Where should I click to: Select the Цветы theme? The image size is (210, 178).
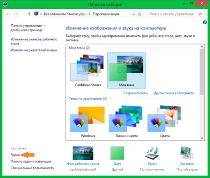[165, 122]
